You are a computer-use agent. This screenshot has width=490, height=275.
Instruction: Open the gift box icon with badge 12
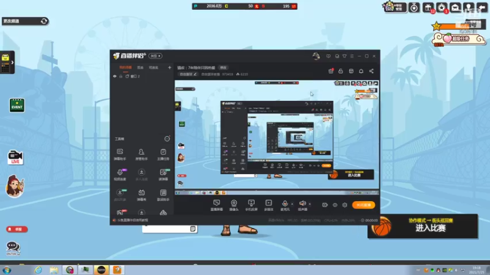pyautogui.click(x=428, y=7)
